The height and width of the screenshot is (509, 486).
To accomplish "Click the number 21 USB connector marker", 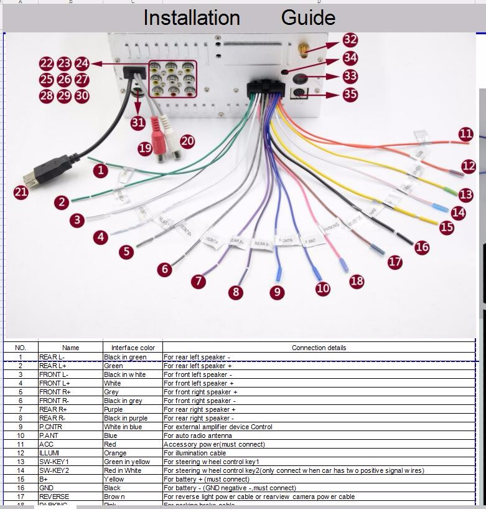I will pyautogui.click(x=21, y=193).
